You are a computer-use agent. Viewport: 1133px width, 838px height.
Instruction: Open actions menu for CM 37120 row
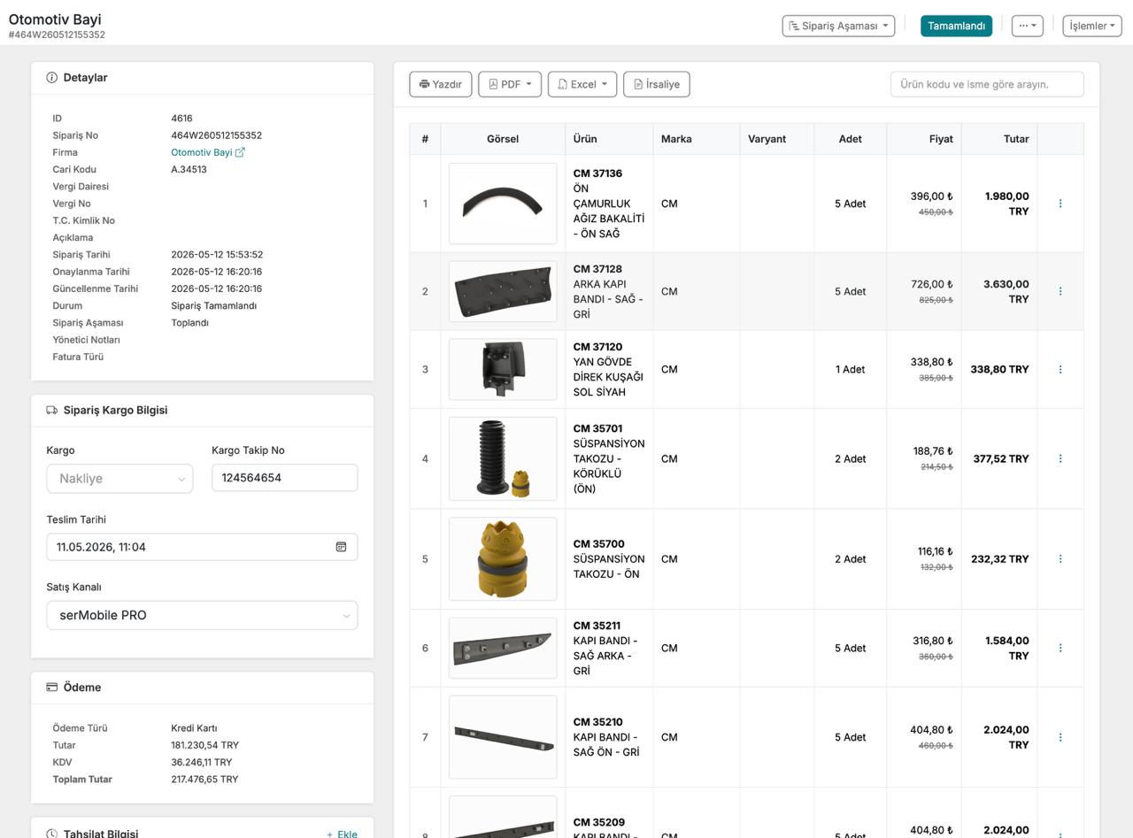coord(1060,369)
